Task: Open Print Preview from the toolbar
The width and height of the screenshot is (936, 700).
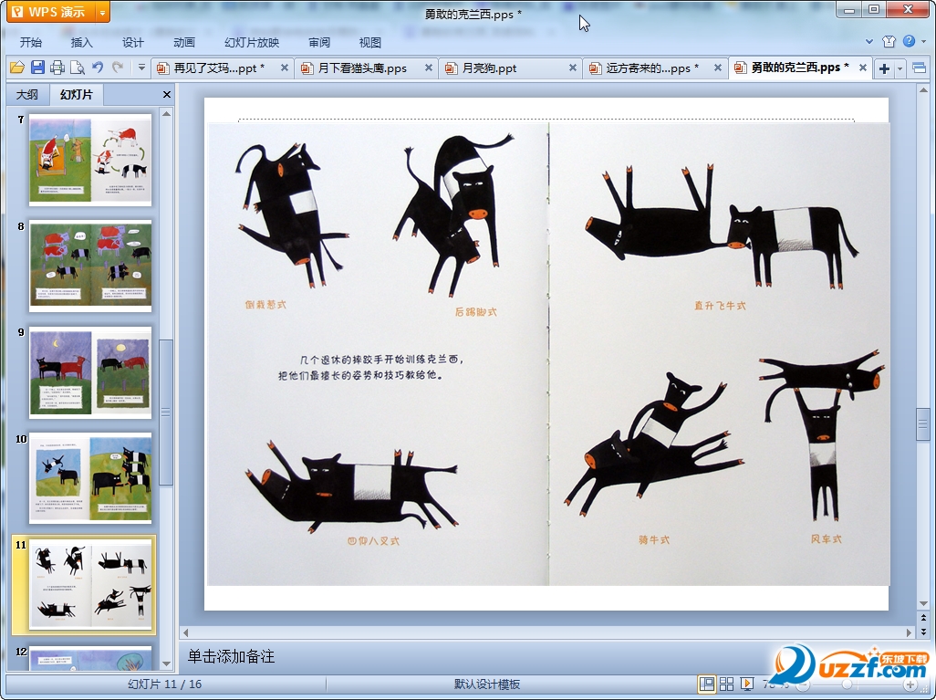Action: pyautogui.click(x=77, y=68)
